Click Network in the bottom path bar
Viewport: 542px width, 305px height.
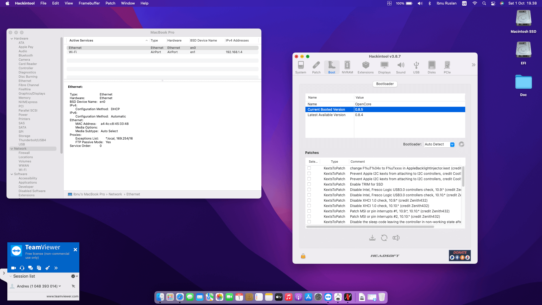coord(115,194)
